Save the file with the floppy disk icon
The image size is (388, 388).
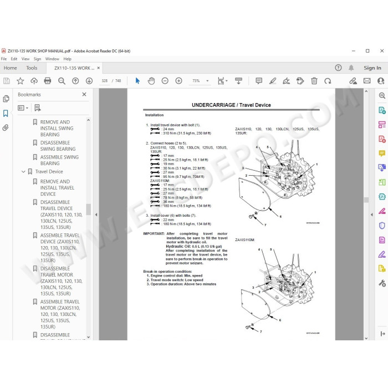coord(7,81)
